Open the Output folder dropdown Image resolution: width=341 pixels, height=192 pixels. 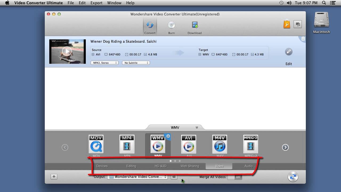(137, 177)
